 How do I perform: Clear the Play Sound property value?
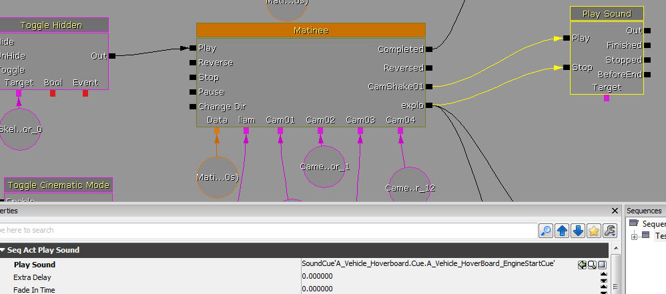coord(602,265)
